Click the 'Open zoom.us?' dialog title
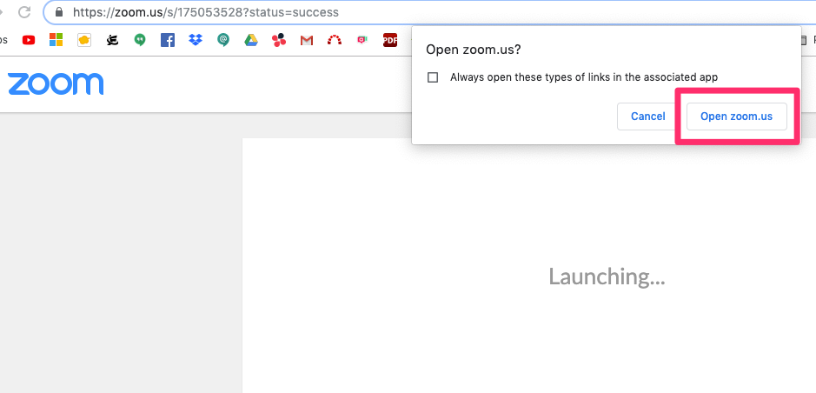816x393 pixels. (474, 50)
